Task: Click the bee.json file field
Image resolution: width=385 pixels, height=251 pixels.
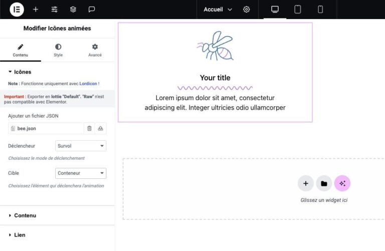Action: click(x=46, y=128)
